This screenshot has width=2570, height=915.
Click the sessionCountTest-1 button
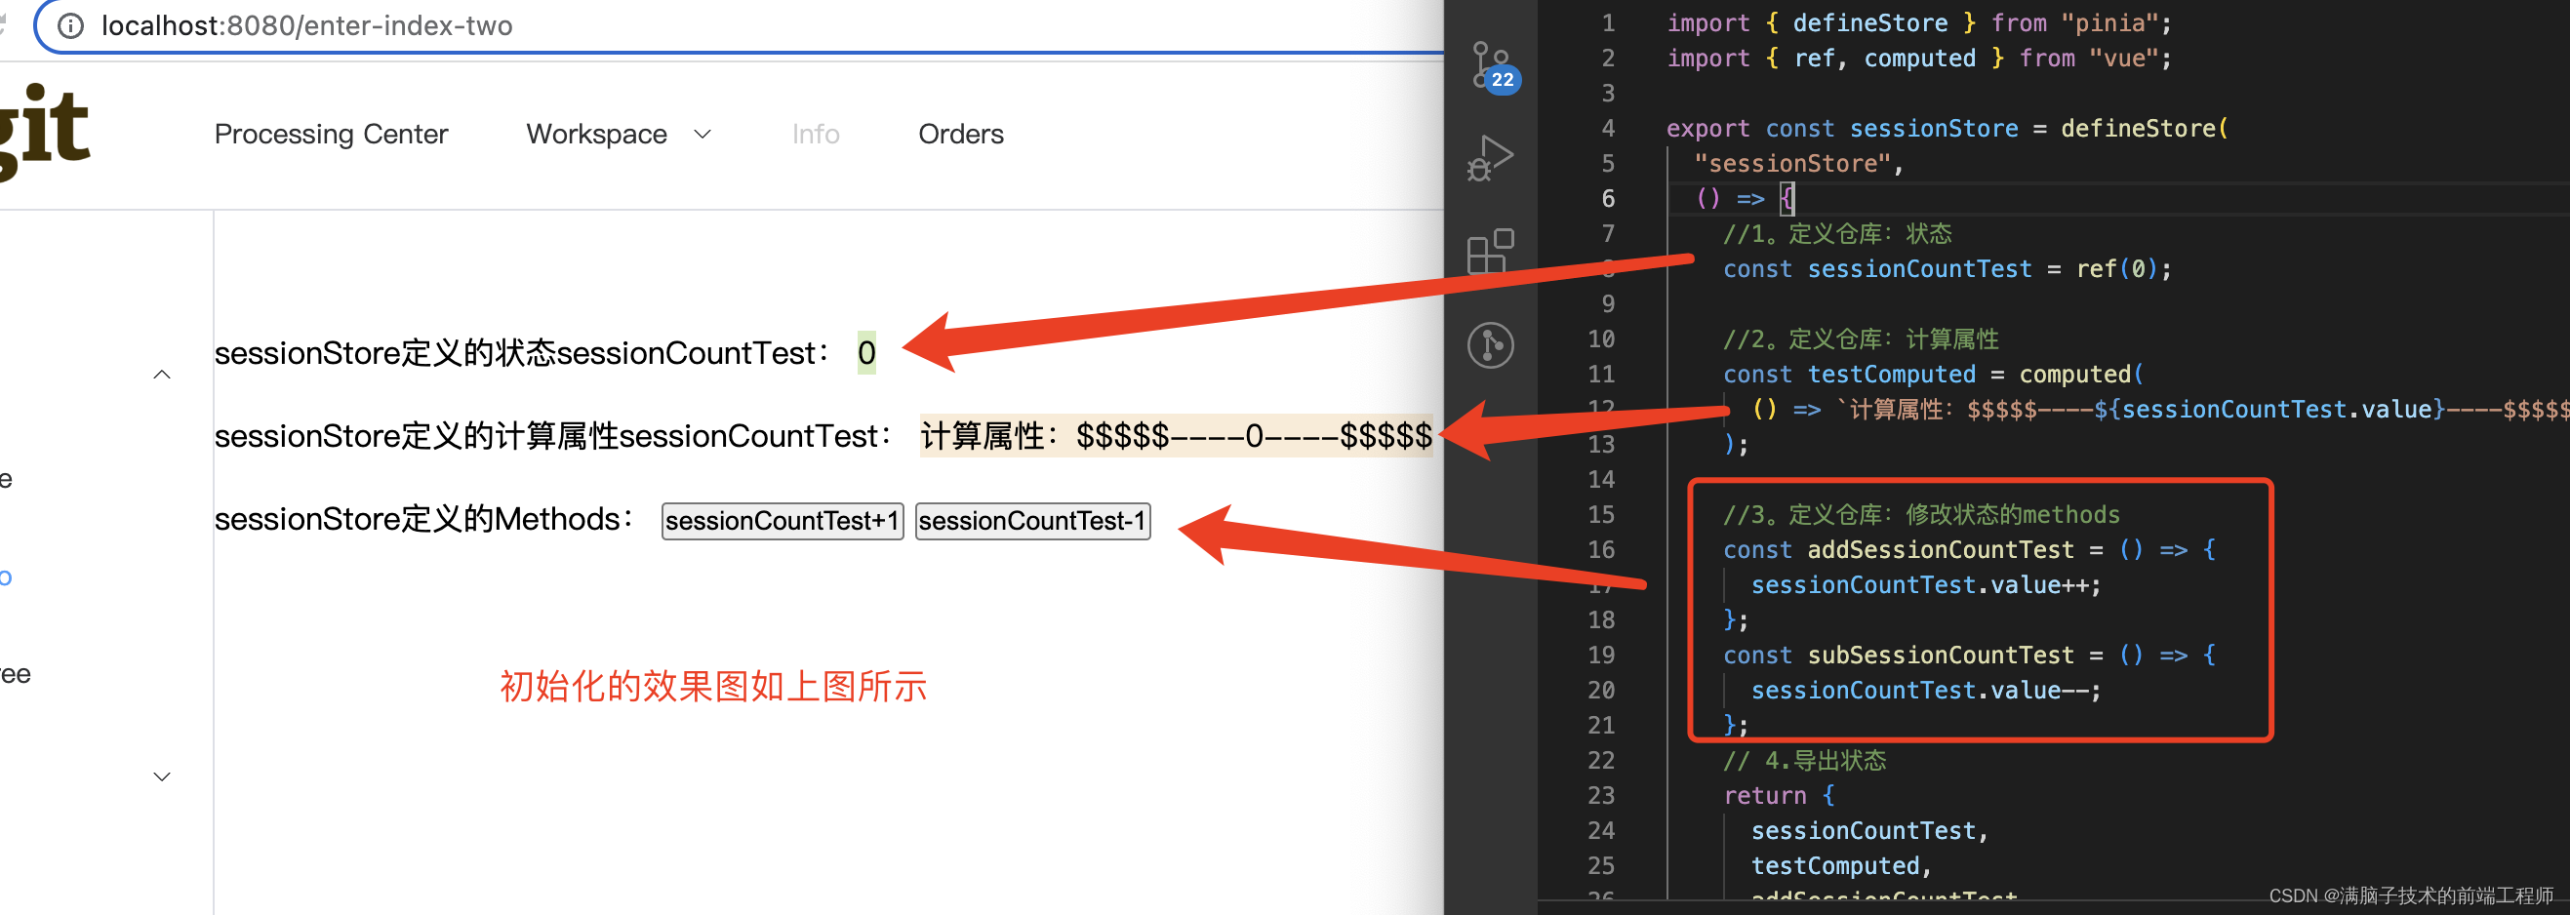tap(1032, 521)
